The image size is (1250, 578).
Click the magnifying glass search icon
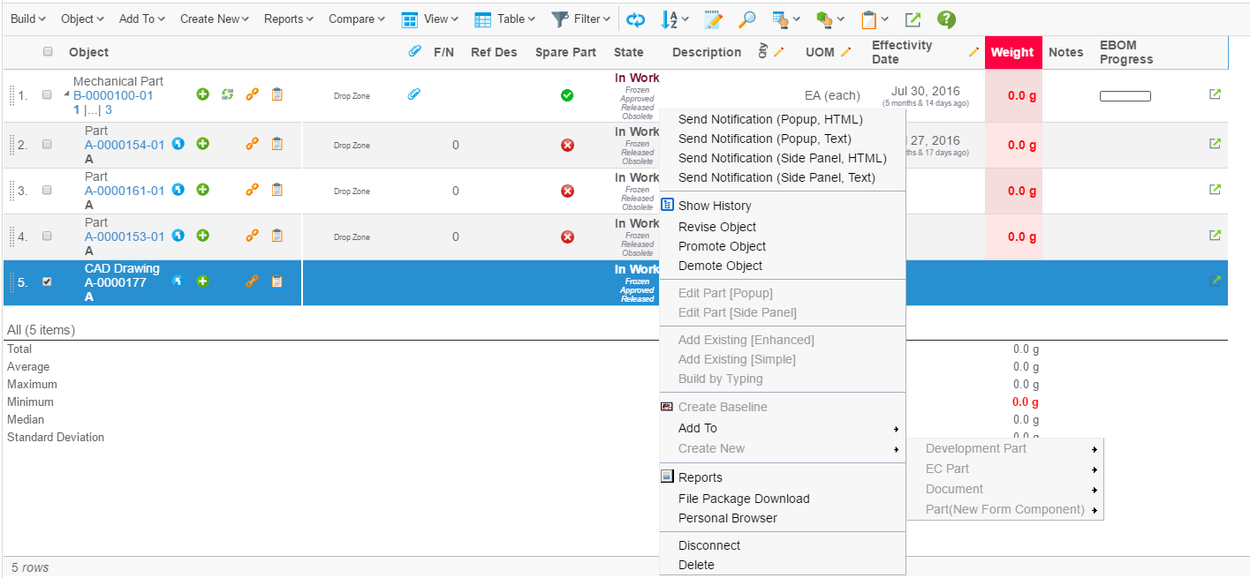coord(747,19)
